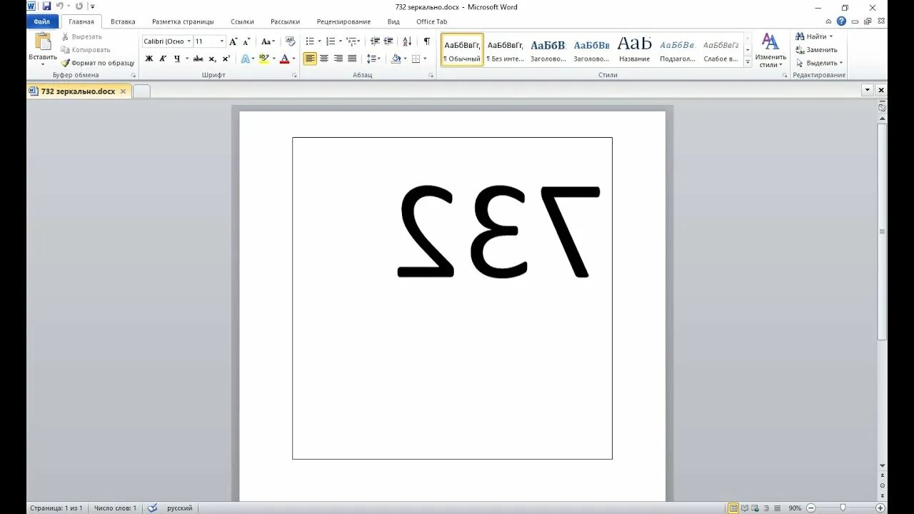Click zoom slider handle
Screen dimensions: 914x514
pos(843,508)
